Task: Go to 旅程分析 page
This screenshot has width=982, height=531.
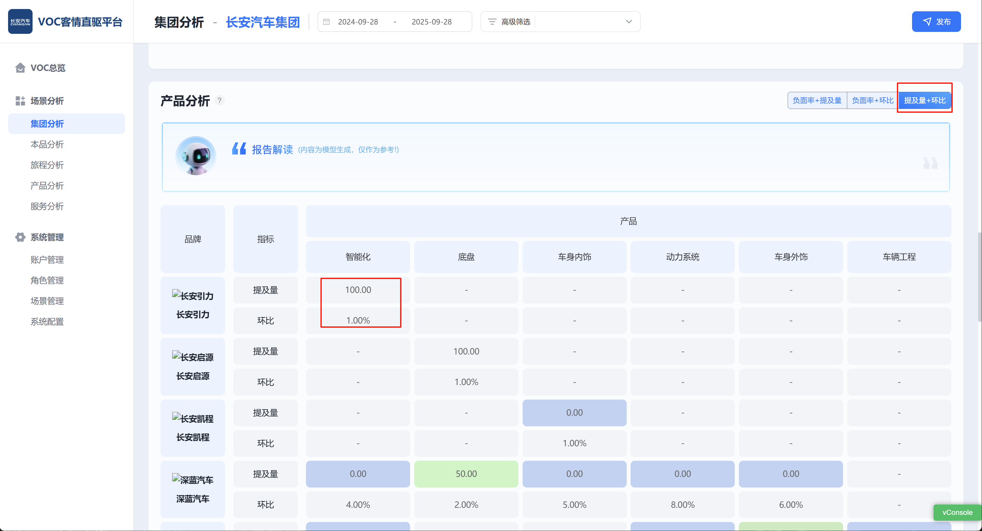Action: 47,165
